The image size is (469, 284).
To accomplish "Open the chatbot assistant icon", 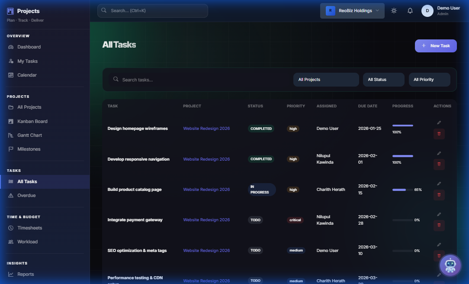I will click(450, 265).
